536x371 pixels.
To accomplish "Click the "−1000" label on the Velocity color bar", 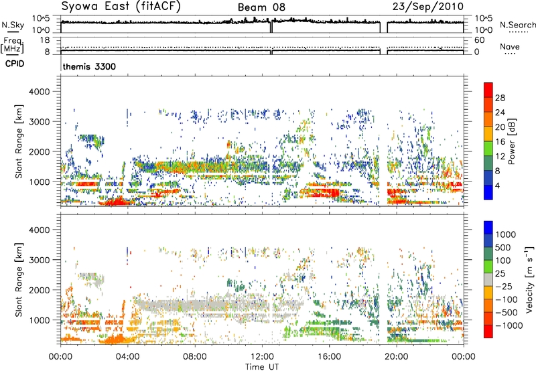I will coord(509,325).
